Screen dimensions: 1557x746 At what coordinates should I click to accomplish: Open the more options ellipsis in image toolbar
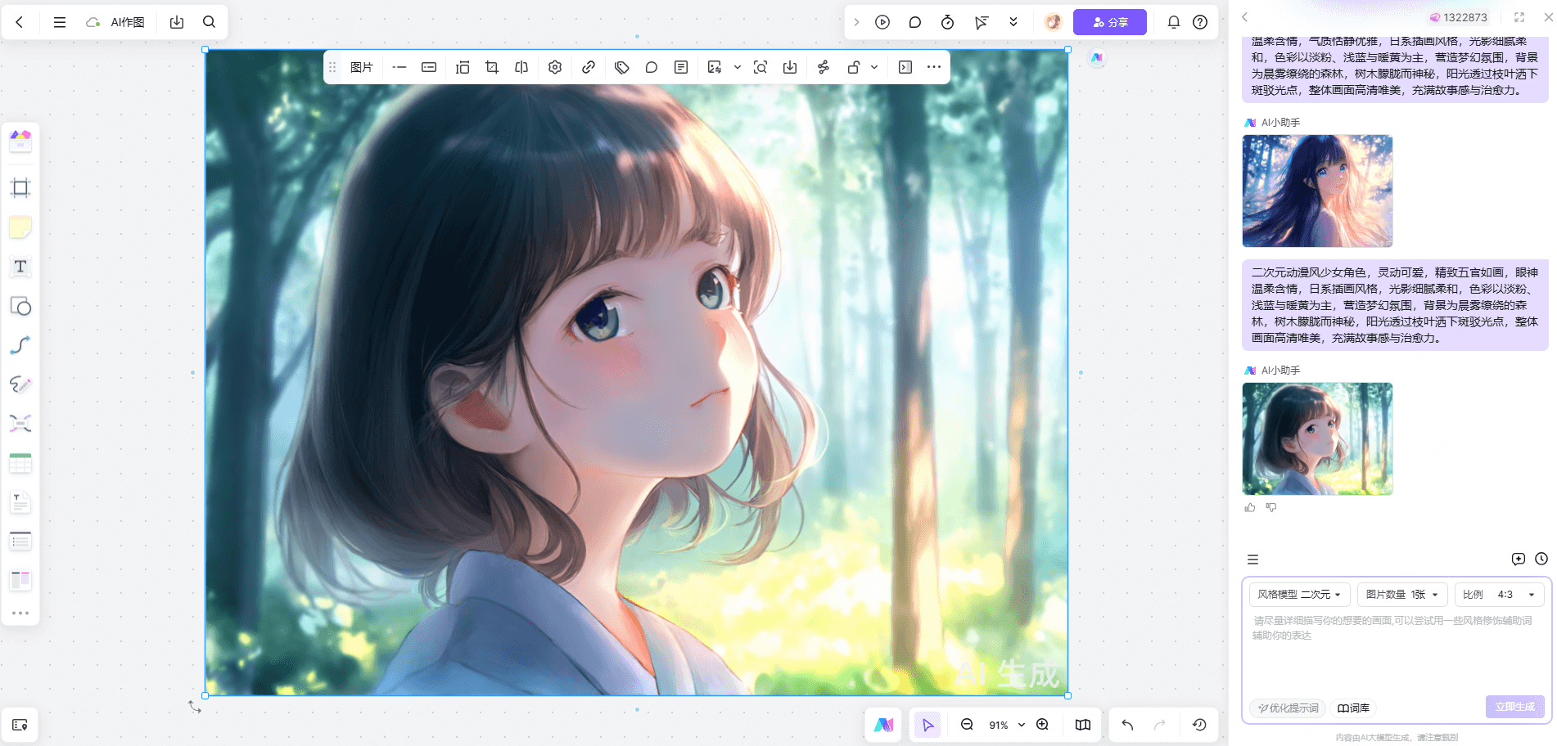point(934,67)
